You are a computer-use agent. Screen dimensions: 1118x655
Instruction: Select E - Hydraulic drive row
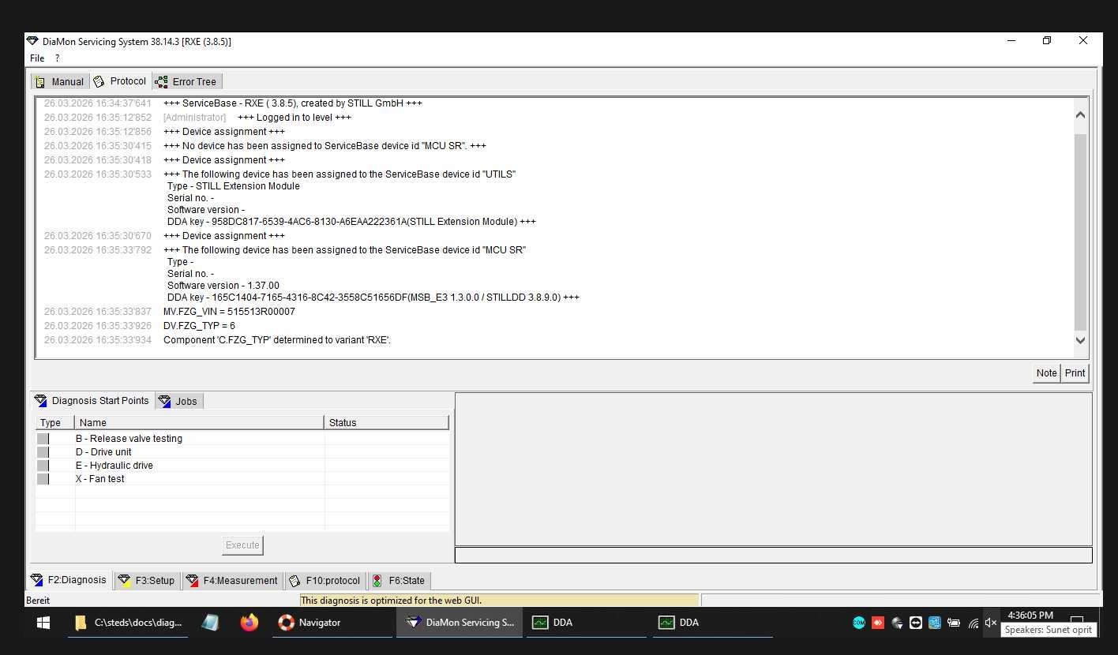coord(242,466)
